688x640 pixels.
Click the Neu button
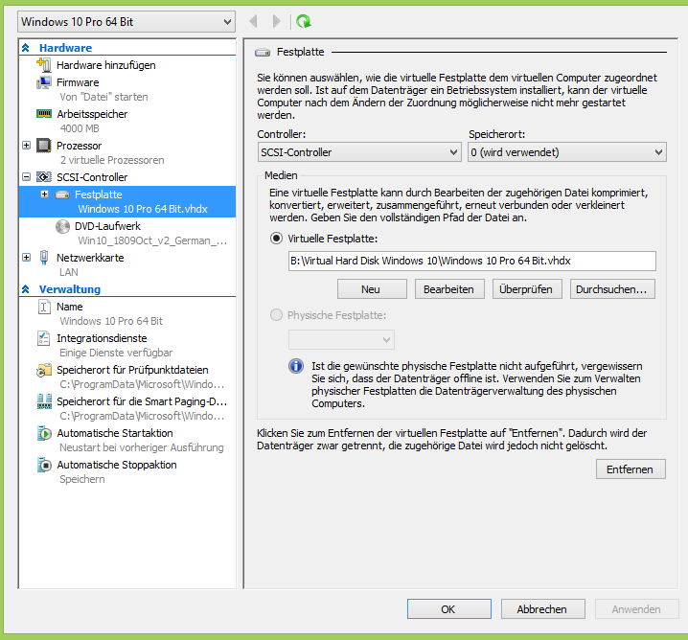pyautogui.click(x=372, y=289)
